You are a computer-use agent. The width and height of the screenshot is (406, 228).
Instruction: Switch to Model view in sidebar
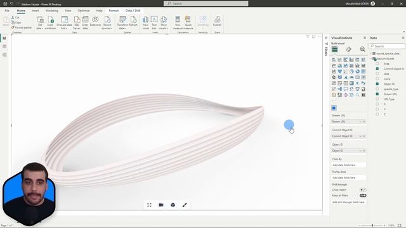[4, 55]
